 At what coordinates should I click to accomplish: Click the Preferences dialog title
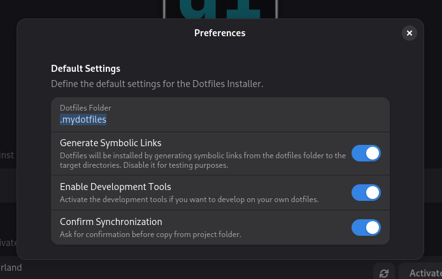pyautogui.click(x=220, y=33)
